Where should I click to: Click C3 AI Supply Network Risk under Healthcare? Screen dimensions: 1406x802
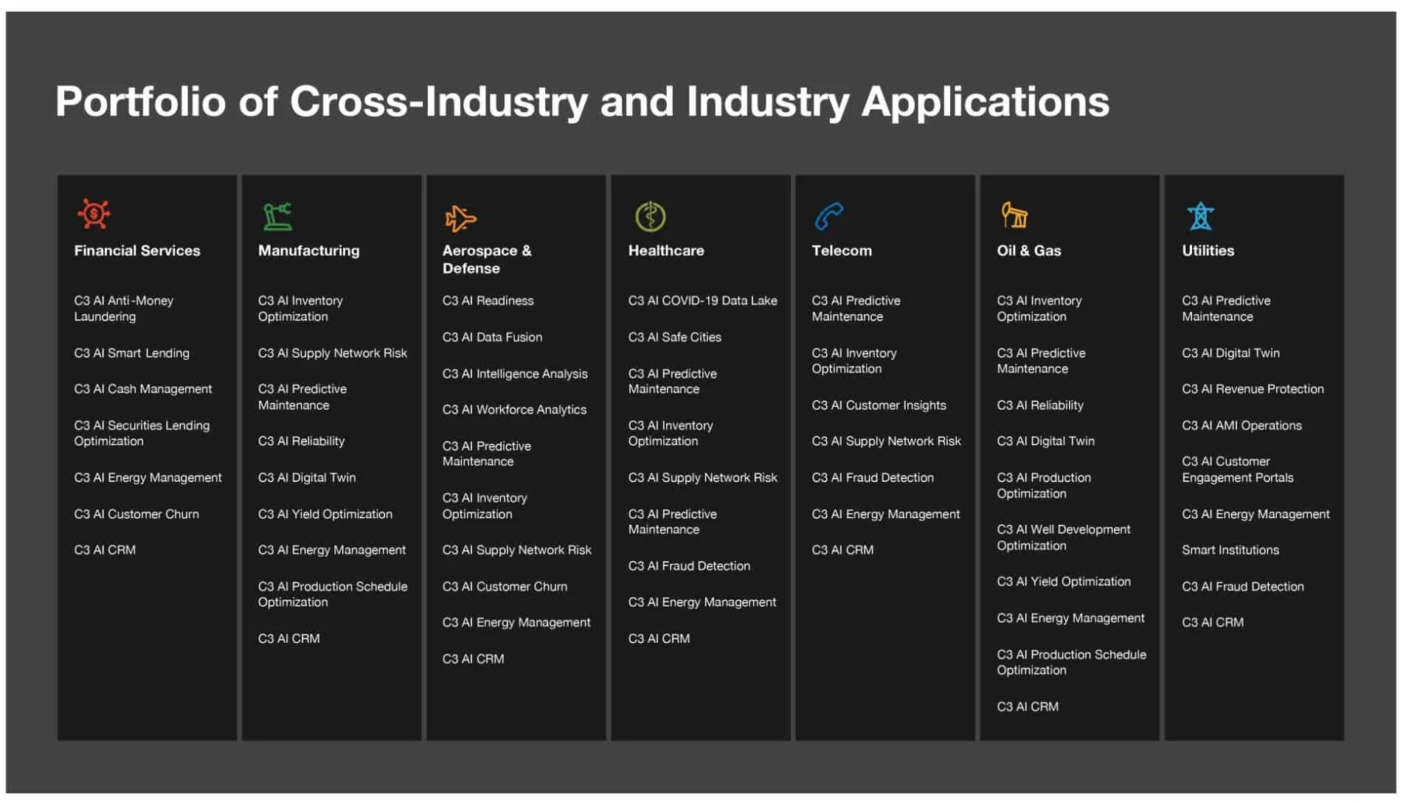[703, 478]
